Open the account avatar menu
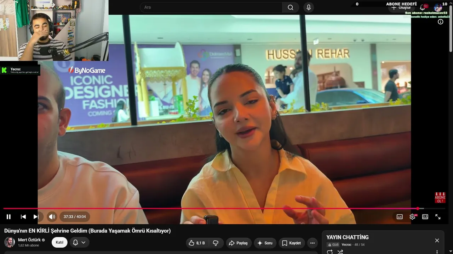The image size is (453, 254). pos(438,7)
